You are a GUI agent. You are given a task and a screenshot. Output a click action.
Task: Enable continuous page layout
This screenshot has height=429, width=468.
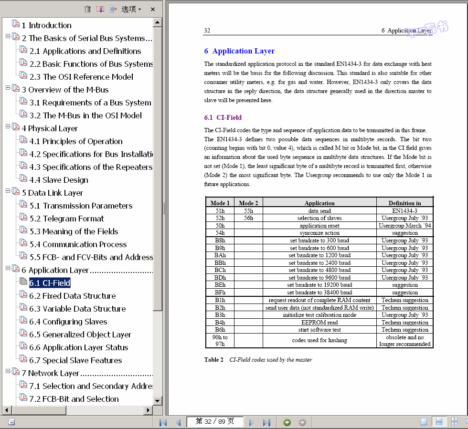coord(439,422)
